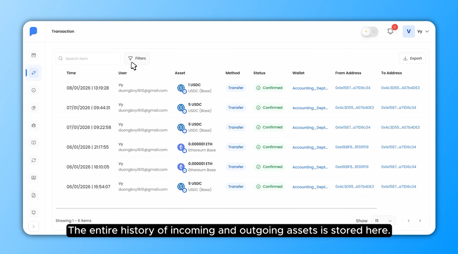The image size is (458, 254).
Task: Click the horizontal table scrollbar
Action: tap(216, 208)
